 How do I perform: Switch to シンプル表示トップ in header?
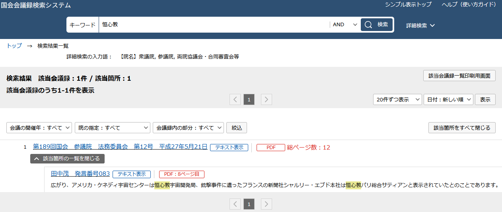coord(408,5)
